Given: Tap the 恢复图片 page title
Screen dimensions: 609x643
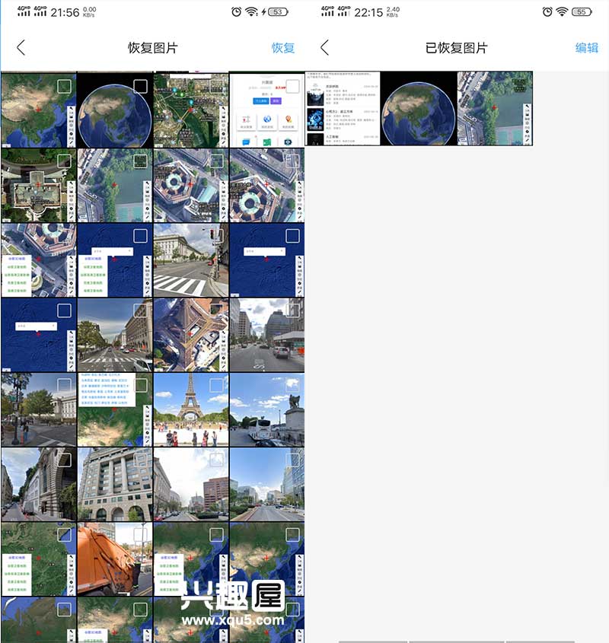Looking at the screenshot, I should [x=153, y=48].
